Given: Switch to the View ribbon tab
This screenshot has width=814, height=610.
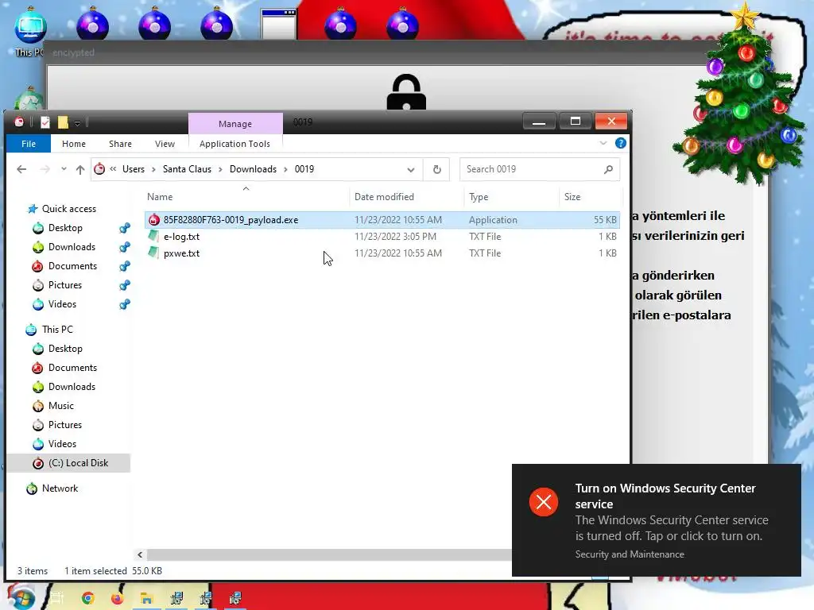Looking at the screenshot, I should click(165, 144).
